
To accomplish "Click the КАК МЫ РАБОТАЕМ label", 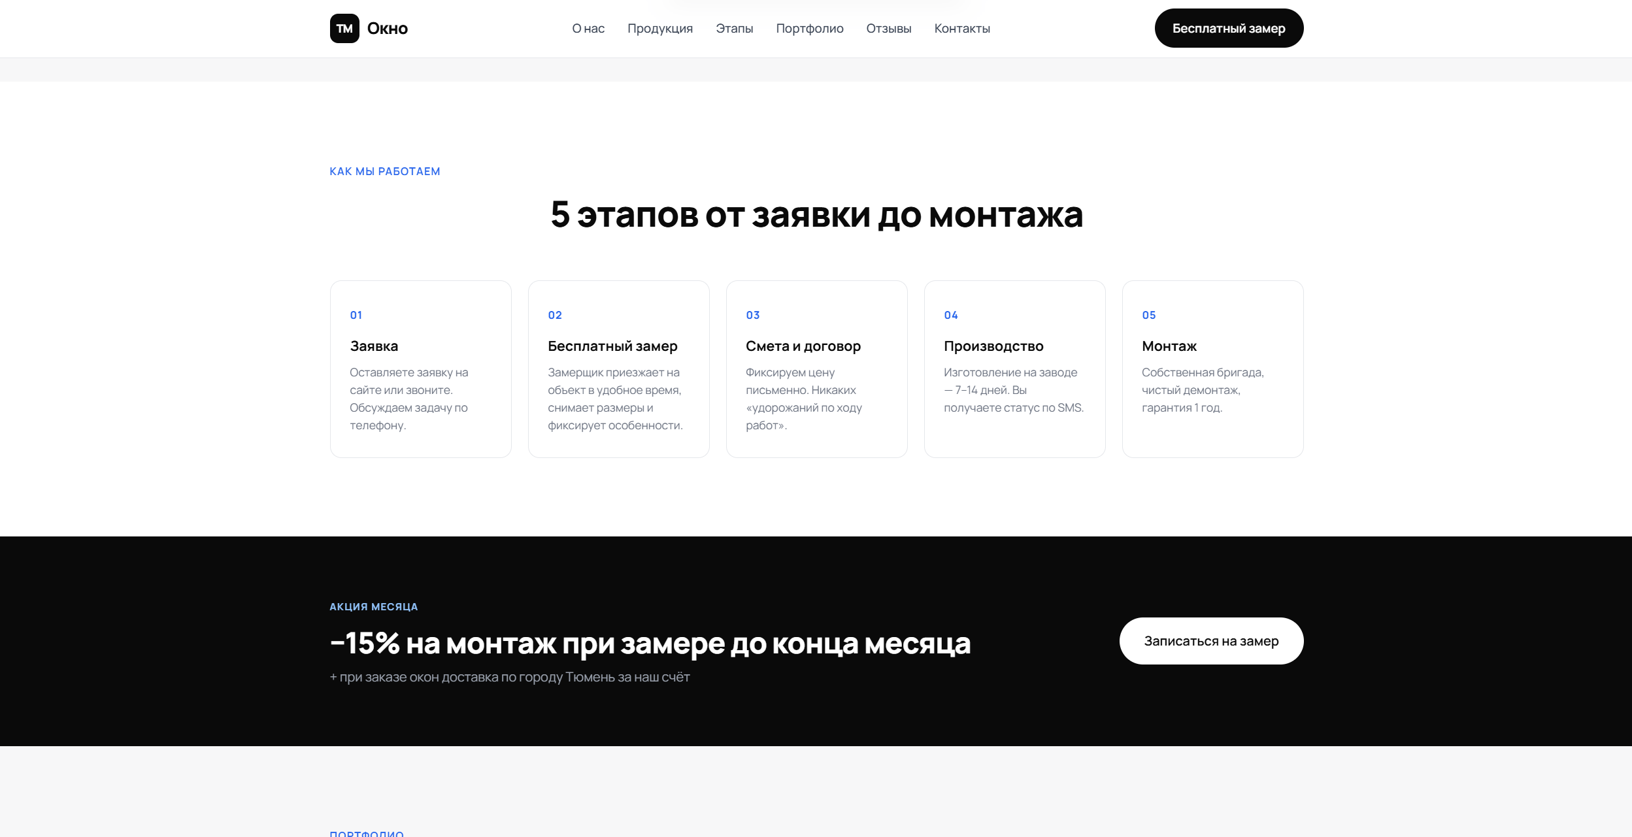I will [x=384, y=171].
